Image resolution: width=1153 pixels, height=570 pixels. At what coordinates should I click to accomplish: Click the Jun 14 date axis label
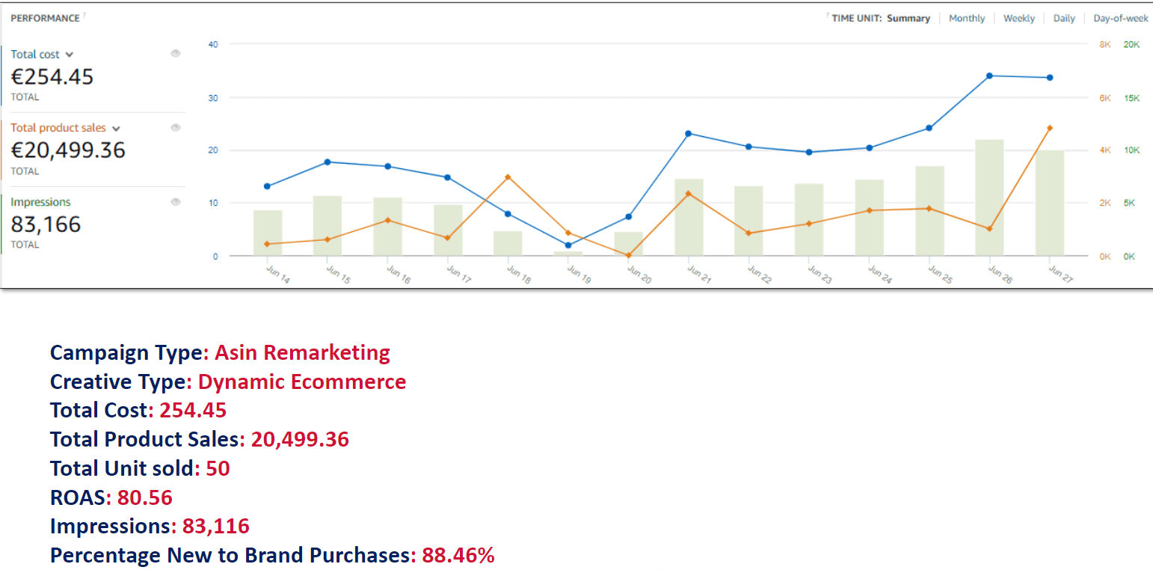coord(278,274)
